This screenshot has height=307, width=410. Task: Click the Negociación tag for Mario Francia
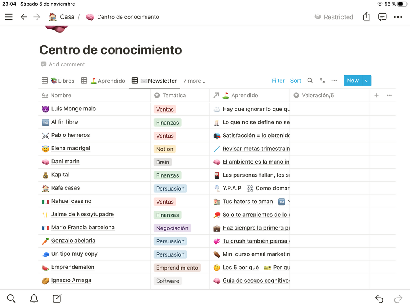pos(172,228)
